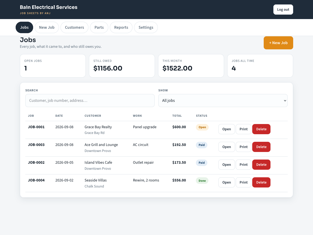Click the Jobs All Time card
Image resolution: width=313 pixels, height=235 pixels.
pyautogui.click(x=260, y=66)
